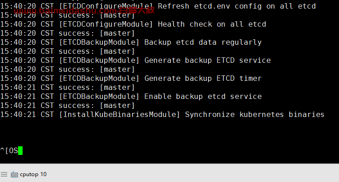Click 'Backup etcd data regularly' log line
339x182 pixels.
pyautogui.click(x=131, y=42)
